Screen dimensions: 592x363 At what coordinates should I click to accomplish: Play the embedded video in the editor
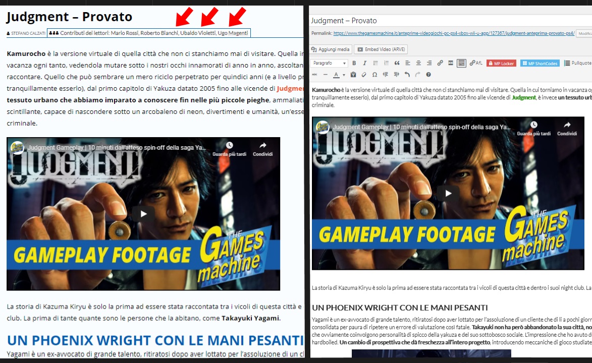[x=448, y=194]
